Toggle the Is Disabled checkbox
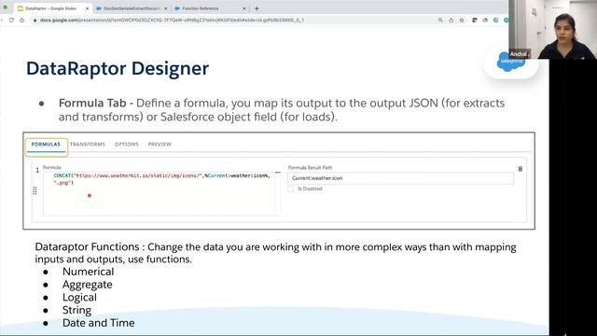This screenshot has width=597, height=336. [290, 189]
